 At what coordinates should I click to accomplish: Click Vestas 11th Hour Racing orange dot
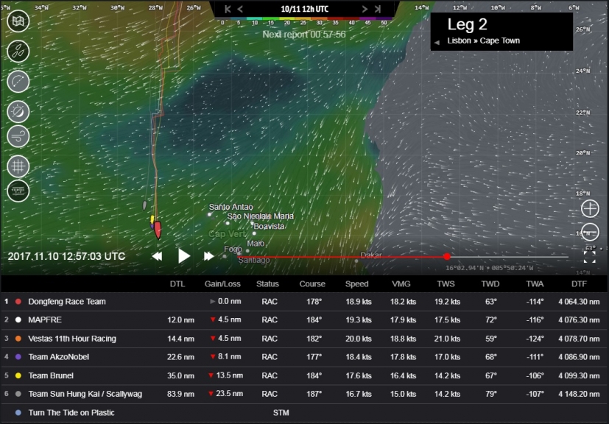[x=18, y=339]
